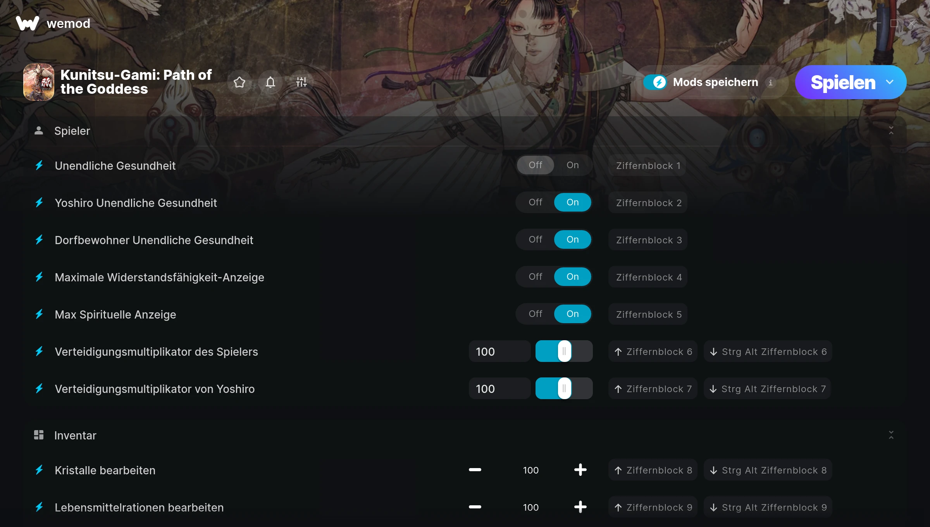
Task: Click the plus icon for Kristalle bearbeiten
Action: 580,470
